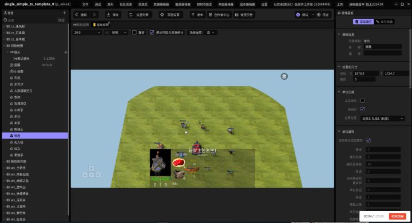Collapse the 初始地图 tree node
The height and width of the screenshot is (223, 412).
(x=4, y=46)
